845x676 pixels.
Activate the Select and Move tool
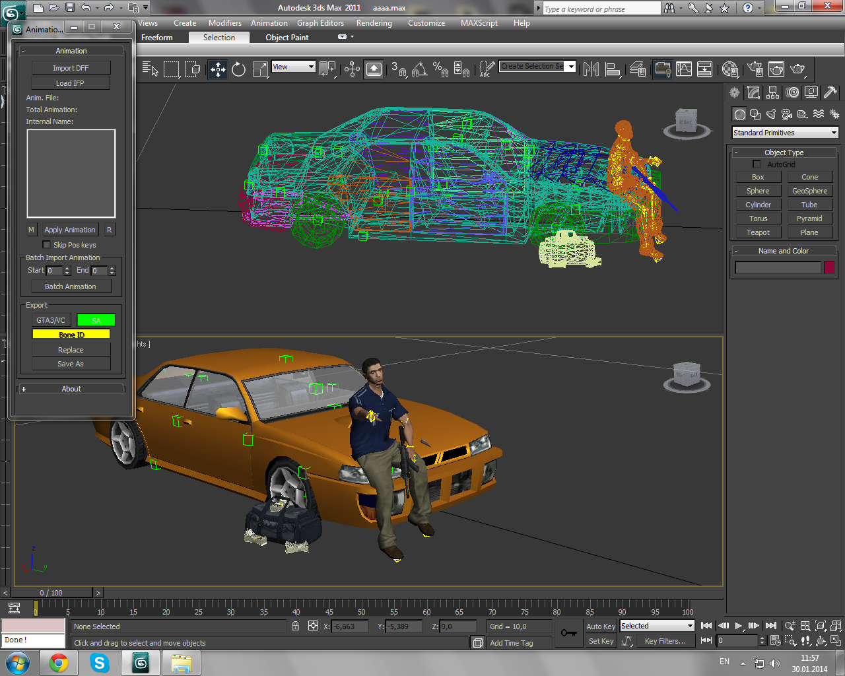pyautogui.click(x=218, y=69)
